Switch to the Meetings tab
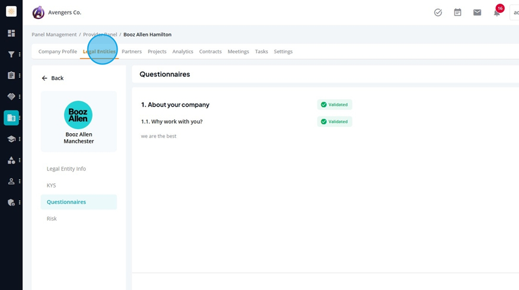The image size is (519, 290). (x=238, y=51)
